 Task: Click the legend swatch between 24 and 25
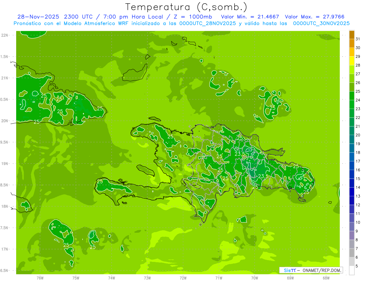tap(352, 96)
